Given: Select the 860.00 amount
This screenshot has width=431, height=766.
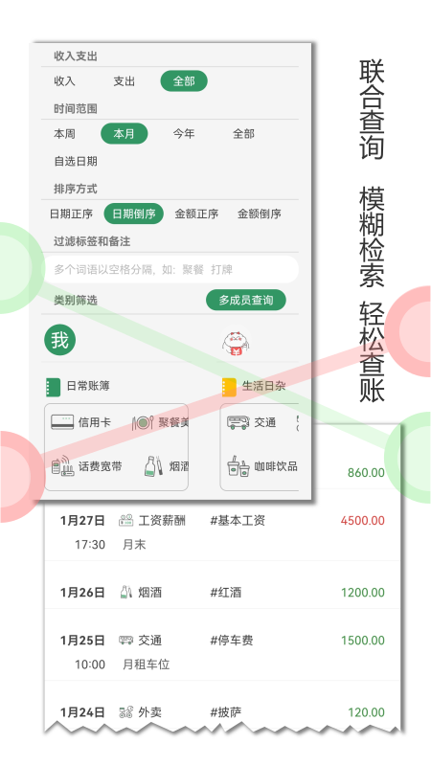Looking at the screenshot, I should click(367, 473).
